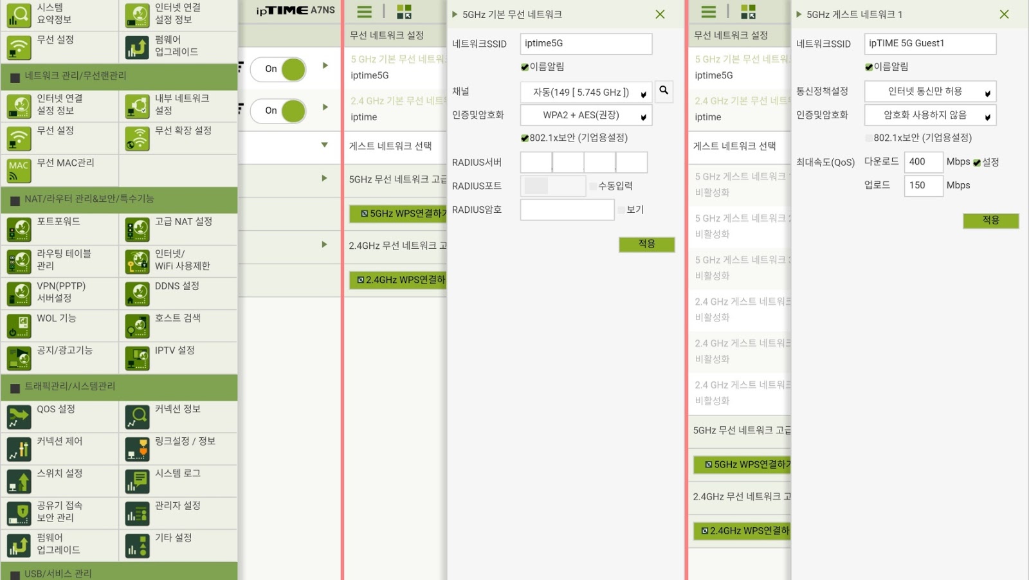This screenshot has height=580, width=1029.
Task: Select iptime 2.4GHz network in right list
Action: tap(740, 109)
